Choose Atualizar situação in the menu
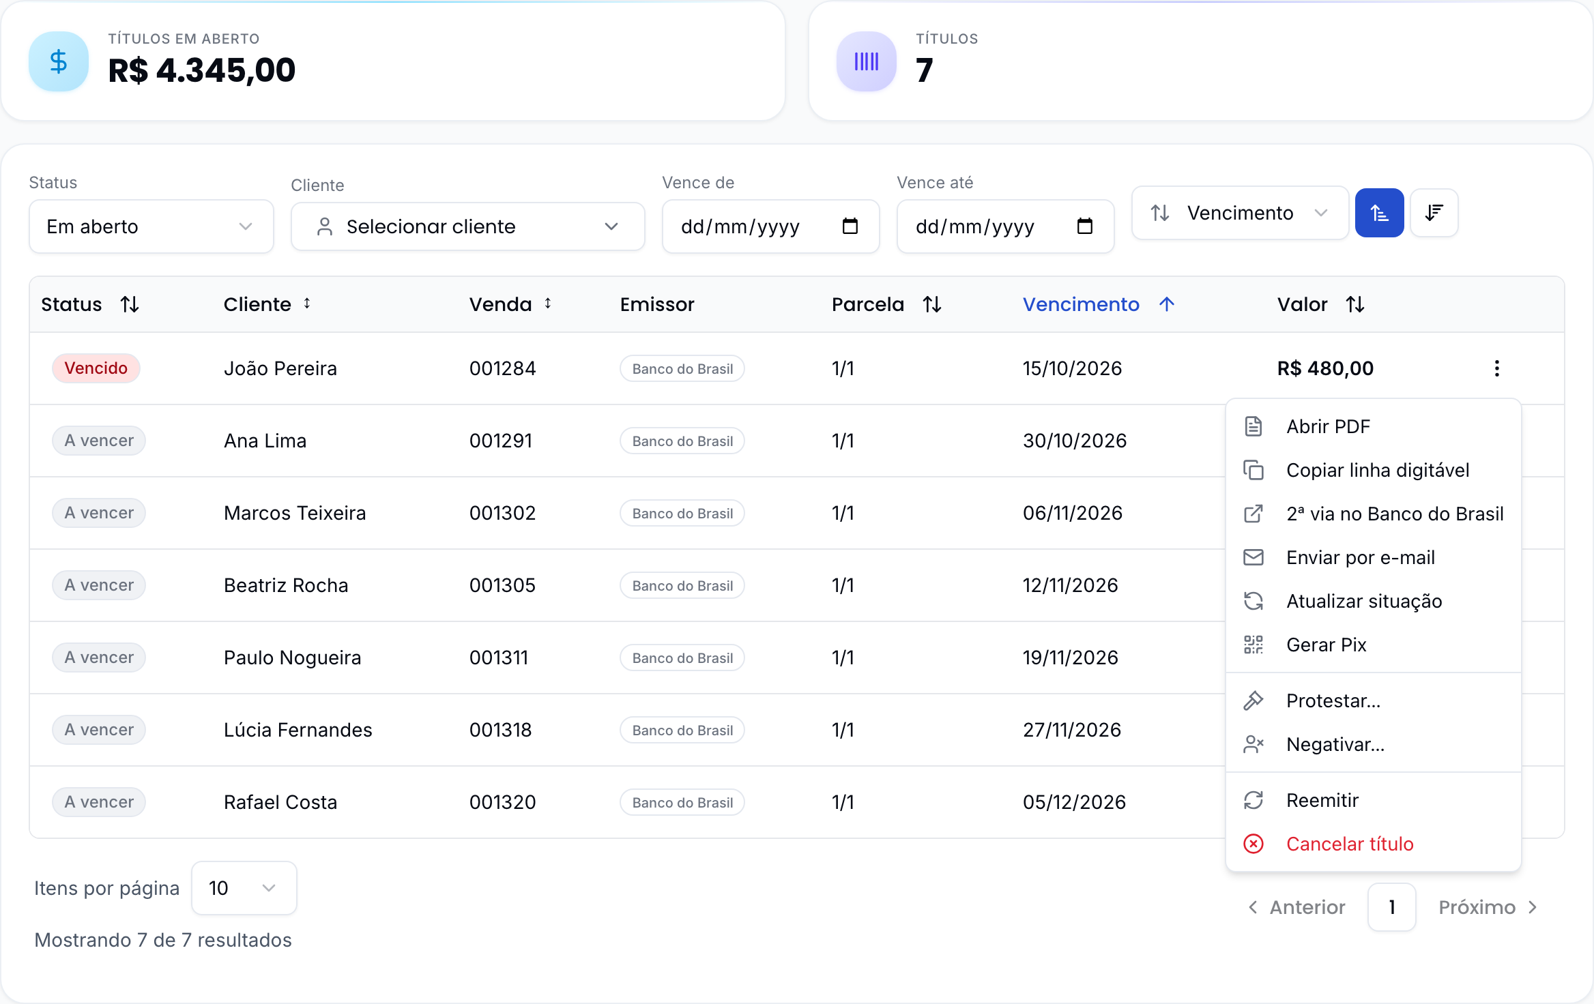This screenshot has width=1594, height=1004. coord(1374,601)
